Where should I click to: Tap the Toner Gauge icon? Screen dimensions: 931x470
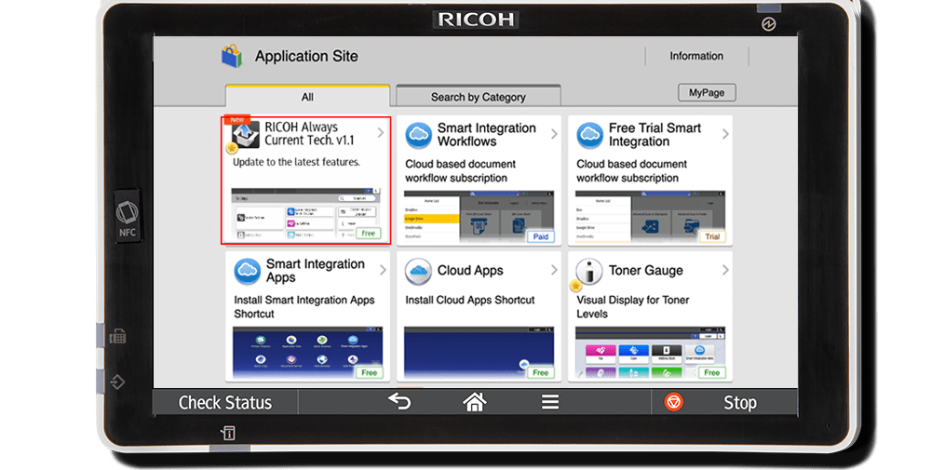pos(589,271)
